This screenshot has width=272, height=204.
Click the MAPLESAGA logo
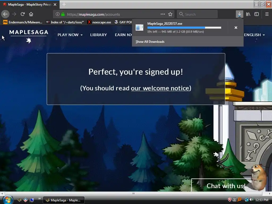tap(29, 32)
